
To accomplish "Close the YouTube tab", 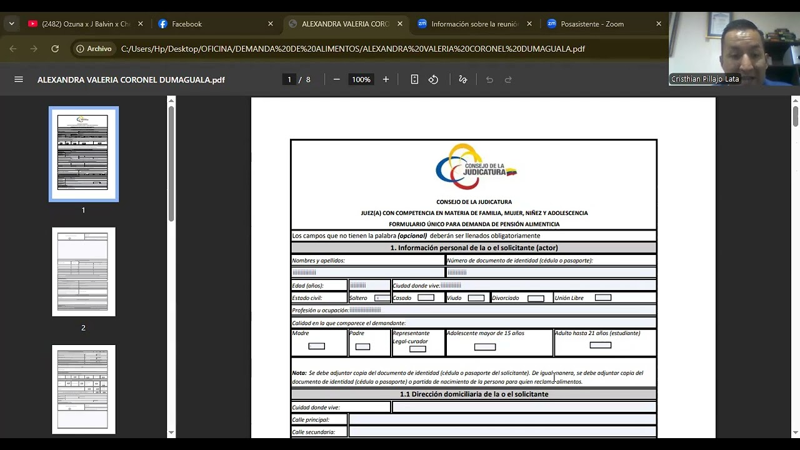I will [141, 24].
